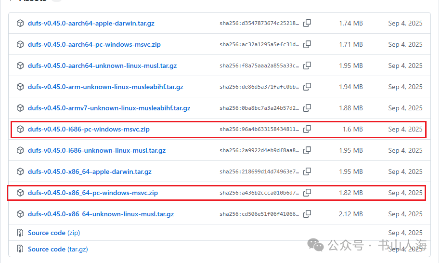
Task: Click sha256 hash text for x86_64-apple-darwin
Action: click(x=259, y=171)
